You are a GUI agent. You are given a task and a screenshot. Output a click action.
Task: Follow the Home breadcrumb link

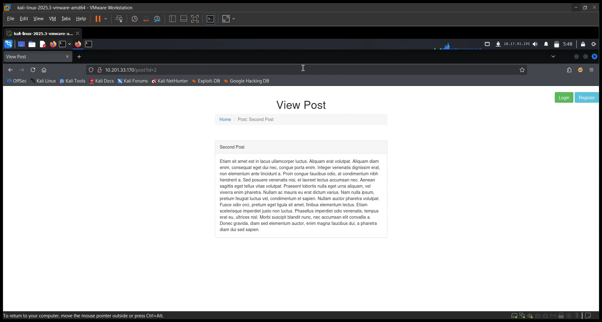coord(225,119)
